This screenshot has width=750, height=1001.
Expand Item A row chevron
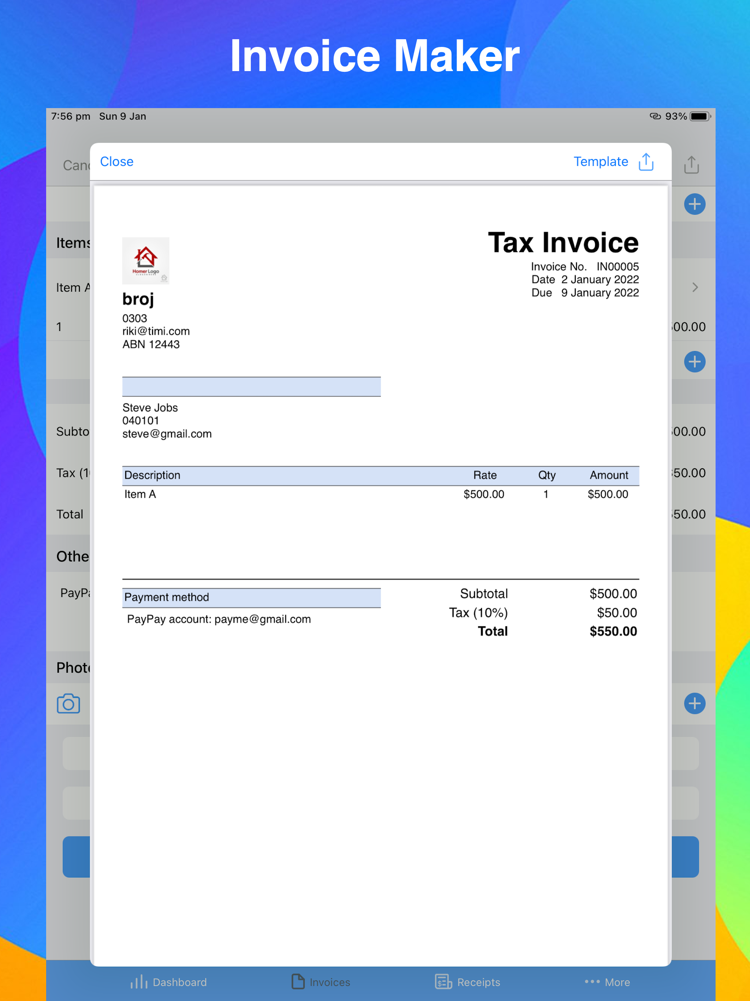[695, 287]
